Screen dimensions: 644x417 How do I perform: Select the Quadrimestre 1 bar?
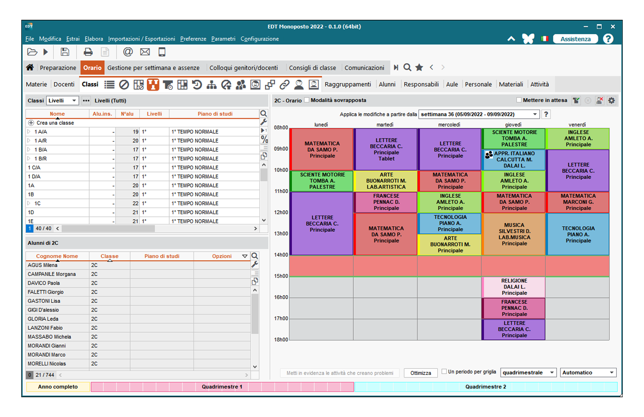(x=222, y=387)
